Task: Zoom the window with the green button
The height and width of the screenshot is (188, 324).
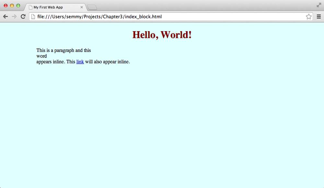Action: (18, 6)
